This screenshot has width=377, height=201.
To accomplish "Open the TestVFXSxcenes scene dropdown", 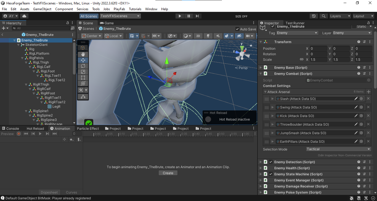I will 120,16.
